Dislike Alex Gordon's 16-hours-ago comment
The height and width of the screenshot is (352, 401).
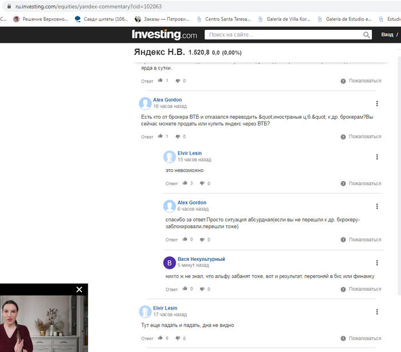(178, 136)
